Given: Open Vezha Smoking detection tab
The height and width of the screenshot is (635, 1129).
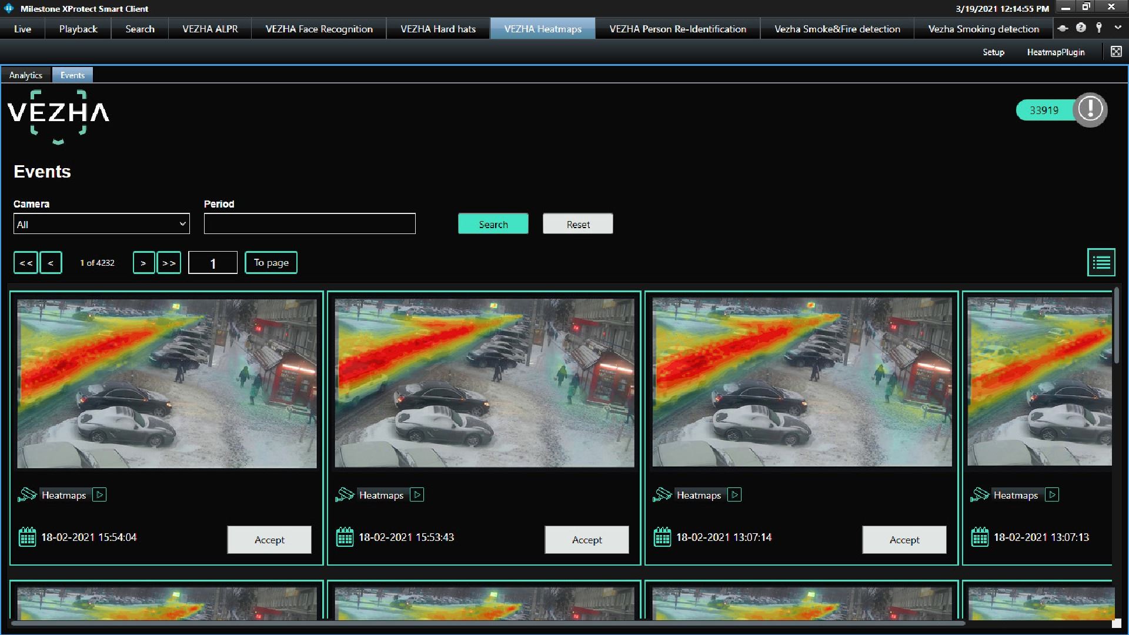Looking at the screenshot, I should (984, 28).
